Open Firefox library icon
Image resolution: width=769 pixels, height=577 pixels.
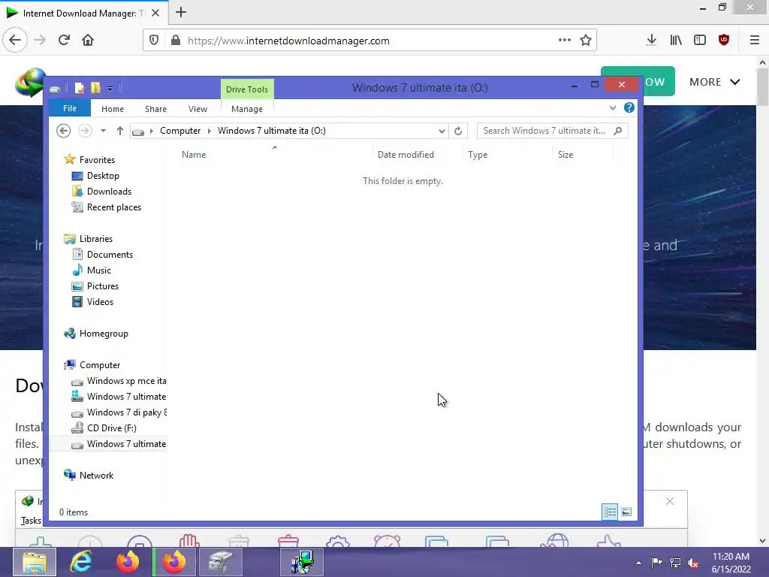coord(676,41)
